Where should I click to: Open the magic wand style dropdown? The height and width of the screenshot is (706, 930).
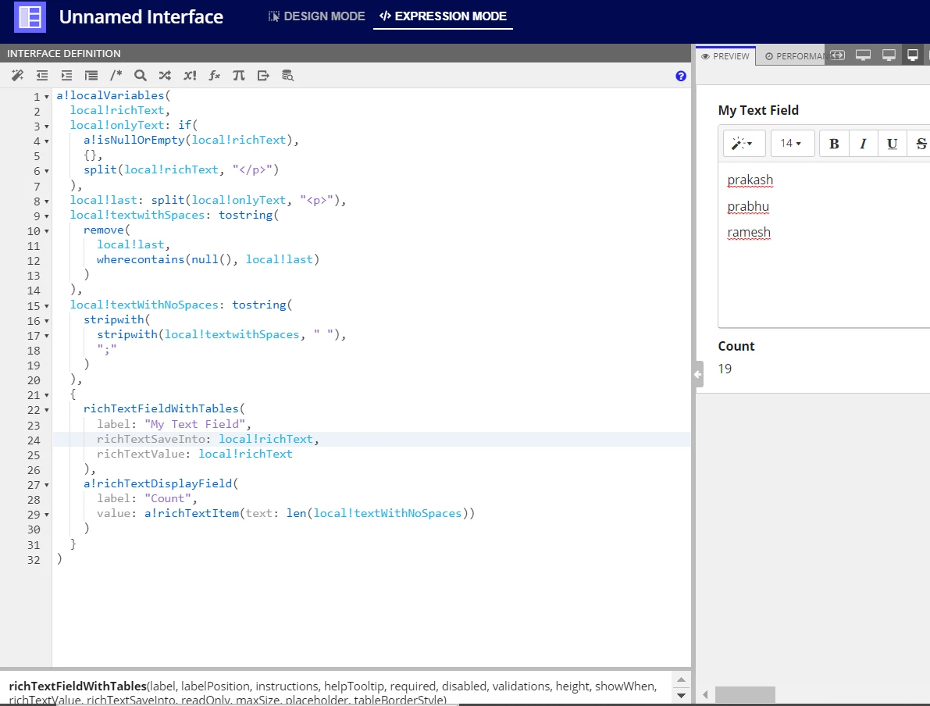[x=744, y=144]
